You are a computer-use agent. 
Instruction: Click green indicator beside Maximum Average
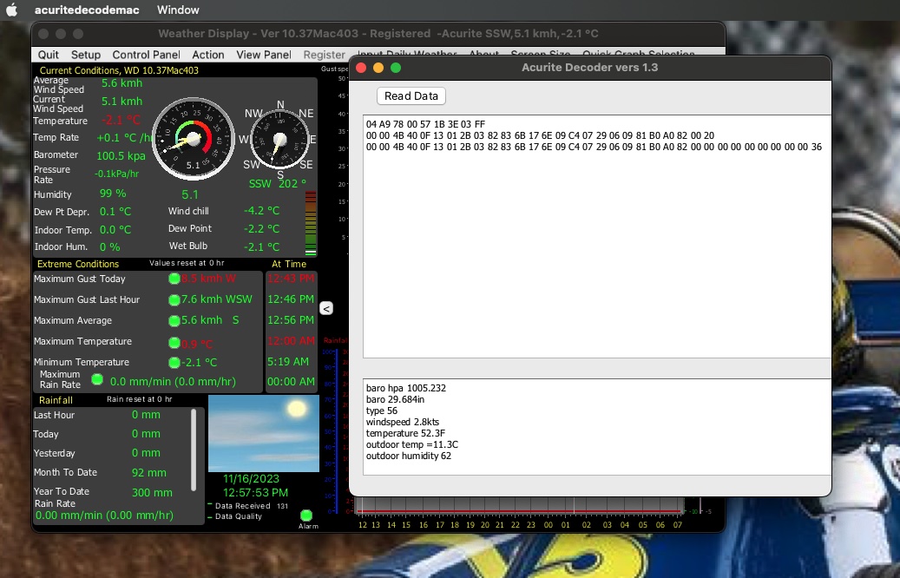(x=174, y=321)
